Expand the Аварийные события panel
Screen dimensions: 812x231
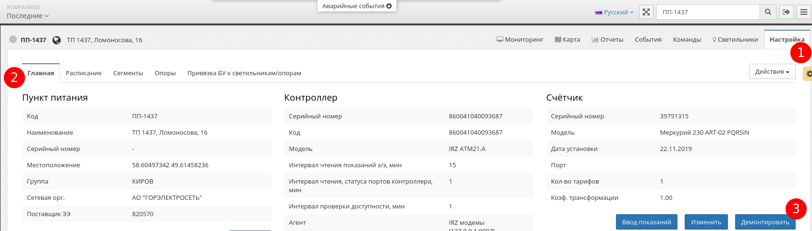tap(357, 6)
